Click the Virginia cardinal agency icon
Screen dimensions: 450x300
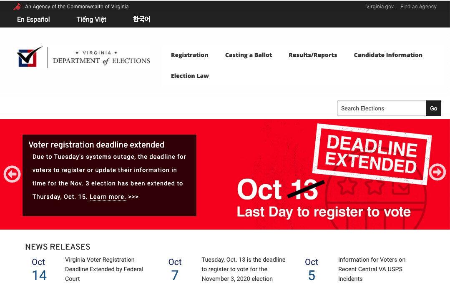click(x=18, y=6)
